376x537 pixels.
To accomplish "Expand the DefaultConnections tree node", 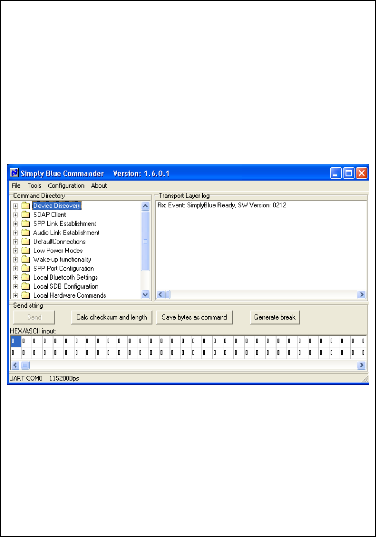I will [16, 242].
